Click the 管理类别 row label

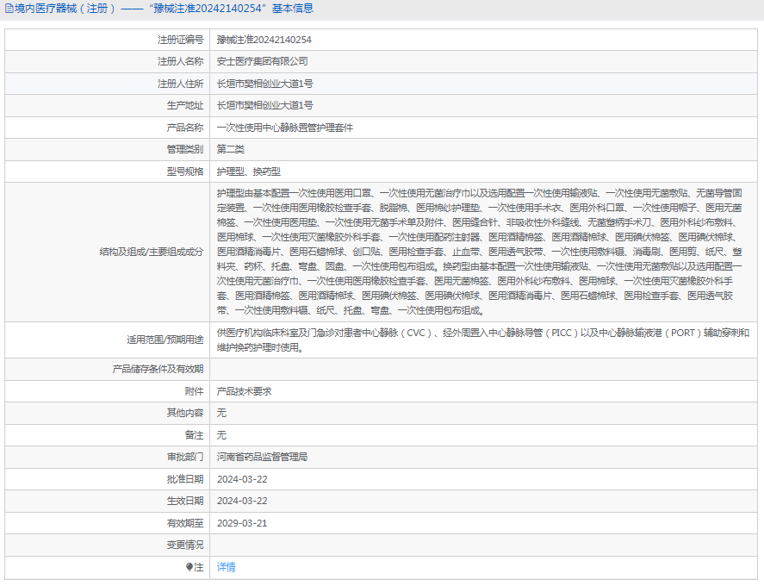pos(185,149)
